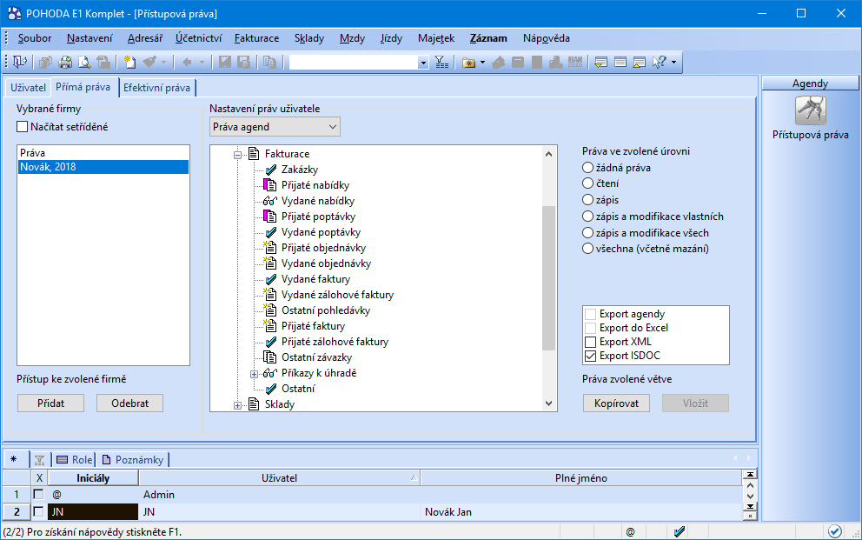Screen dimensions: 862x540
Task: Tick the X checkbox in the Admin row
Action: pos(38,495)
